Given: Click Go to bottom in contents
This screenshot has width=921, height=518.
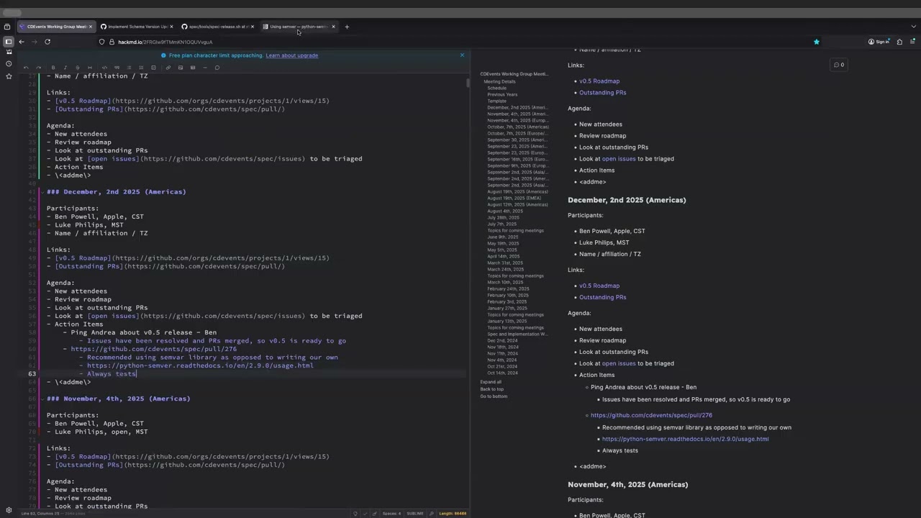Looking at the screenshot, I should pos(494,396).
